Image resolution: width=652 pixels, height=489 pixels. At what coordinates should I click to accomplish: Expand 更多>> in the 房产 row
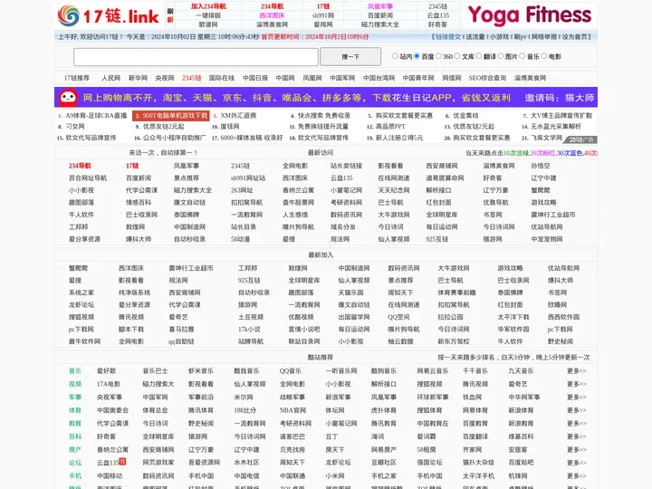click(576, 449)
